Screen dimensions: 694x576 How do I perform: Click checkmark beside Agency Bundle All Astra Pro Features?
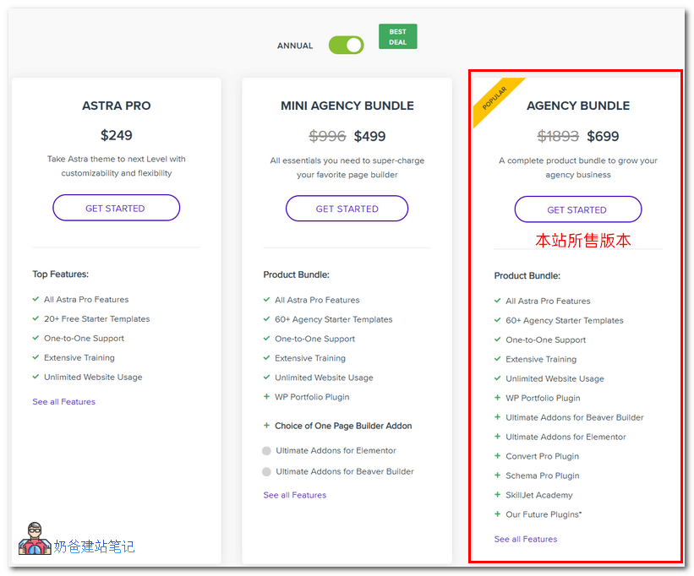point(498,301)
